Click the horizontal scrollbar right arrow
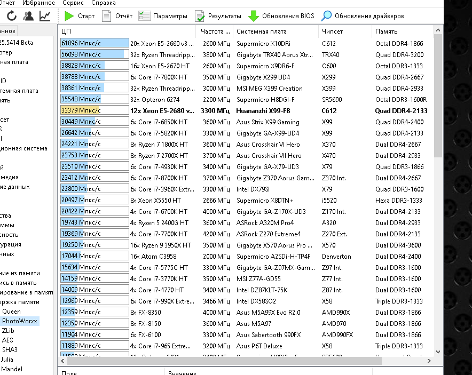The image size is (472, 375). [429, 361]
